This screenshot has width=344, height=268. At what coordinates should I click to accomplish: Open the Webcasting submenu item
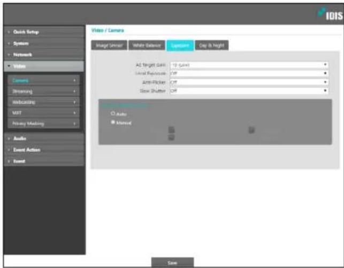[44, 102]
